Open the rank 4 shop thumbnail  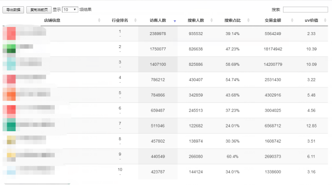click(x=9, y=79)
